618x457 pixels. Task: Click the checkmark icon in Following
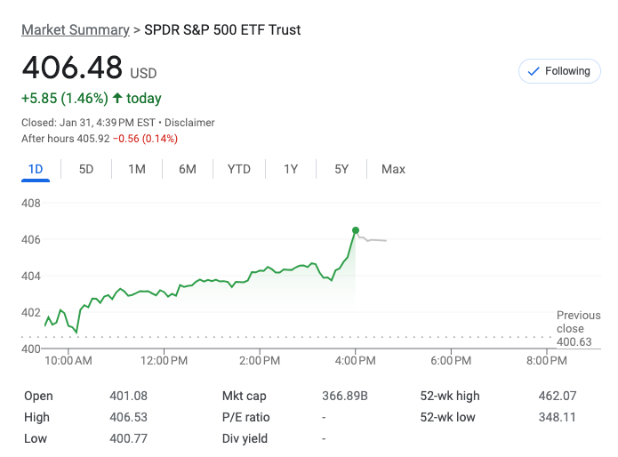[534, 71]
